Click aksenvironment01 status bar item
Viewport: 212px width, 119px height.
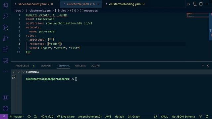[90, 117]
